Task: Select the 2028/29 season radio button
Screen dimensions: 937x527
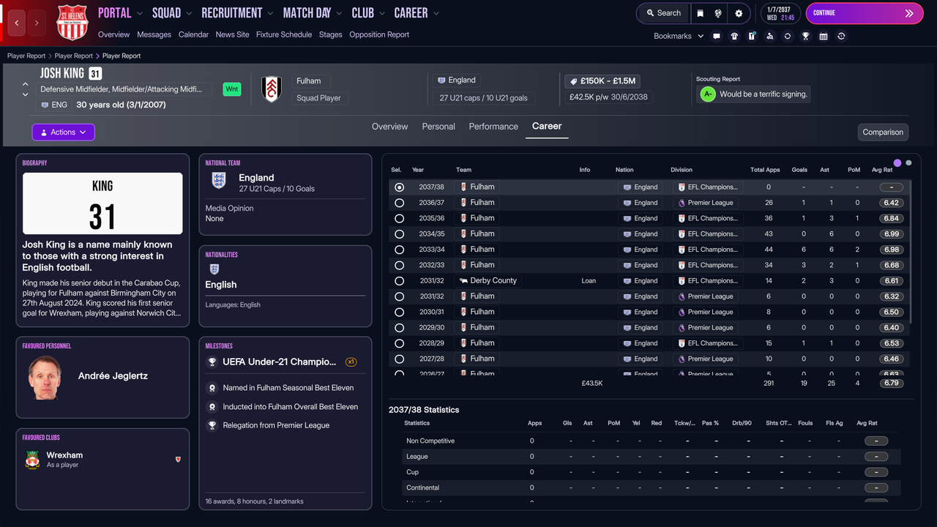Action: click(399, 343)
